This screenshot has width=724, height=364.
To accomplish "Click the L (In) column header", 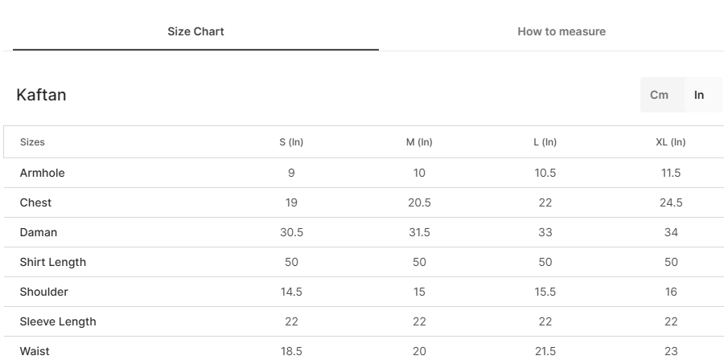I will pyautogui.click(x=545, y=142).
